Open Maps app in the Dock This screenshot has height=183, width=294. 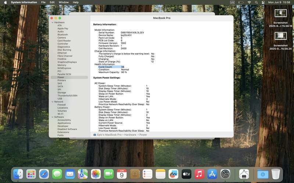83,174
